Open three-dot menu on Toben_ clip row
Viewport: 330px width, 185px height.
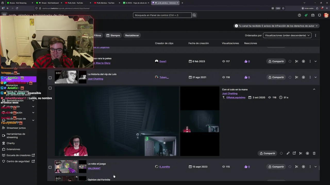coord(310,77)
